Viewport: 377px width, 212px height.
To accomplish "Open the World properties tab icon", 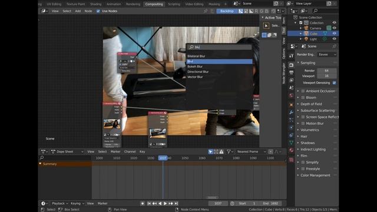I will (x=292, y=95).
